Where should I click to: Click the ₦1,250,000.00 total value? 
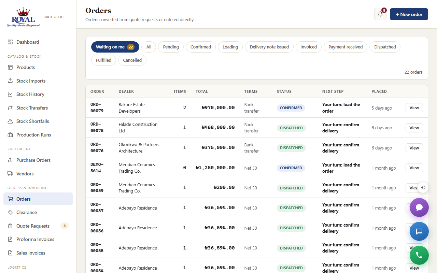tap(215, 168)
